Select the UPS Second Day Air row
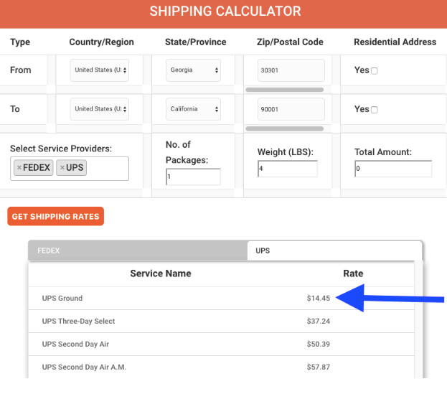This screenshot has height=394, width=447. click(221, 344)
